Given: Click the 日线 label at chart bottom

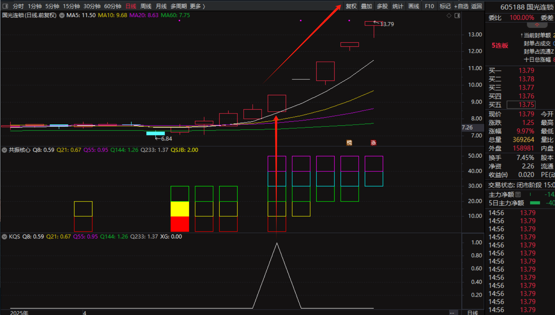Looking at the screenshot, I should 472,312.
